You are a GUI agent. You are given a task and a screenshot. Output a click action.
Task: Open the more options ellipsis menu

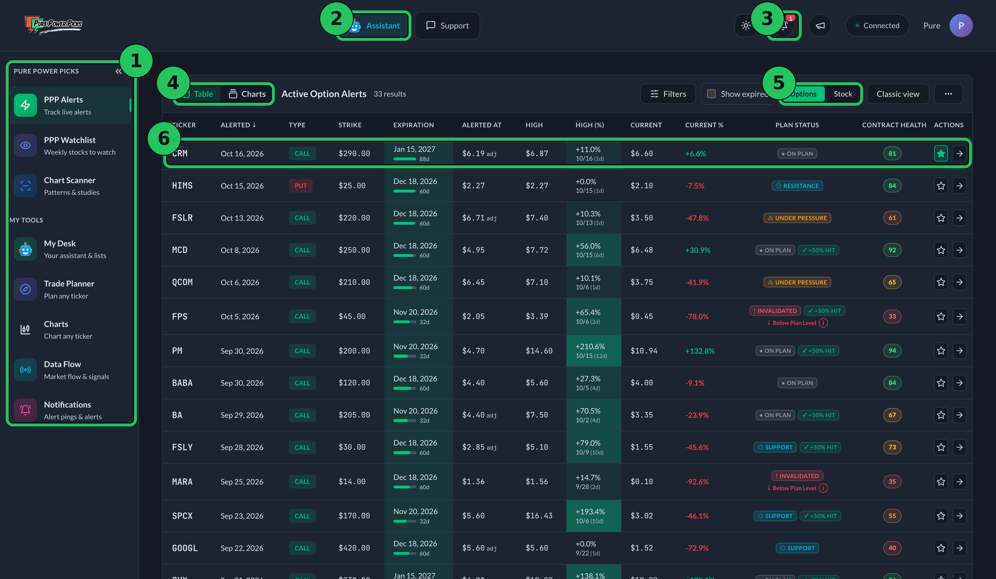(948, 94)
